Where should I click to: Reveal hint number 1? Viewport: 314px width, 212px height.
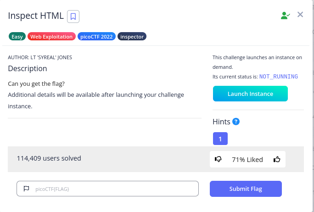tap(220, 139)
